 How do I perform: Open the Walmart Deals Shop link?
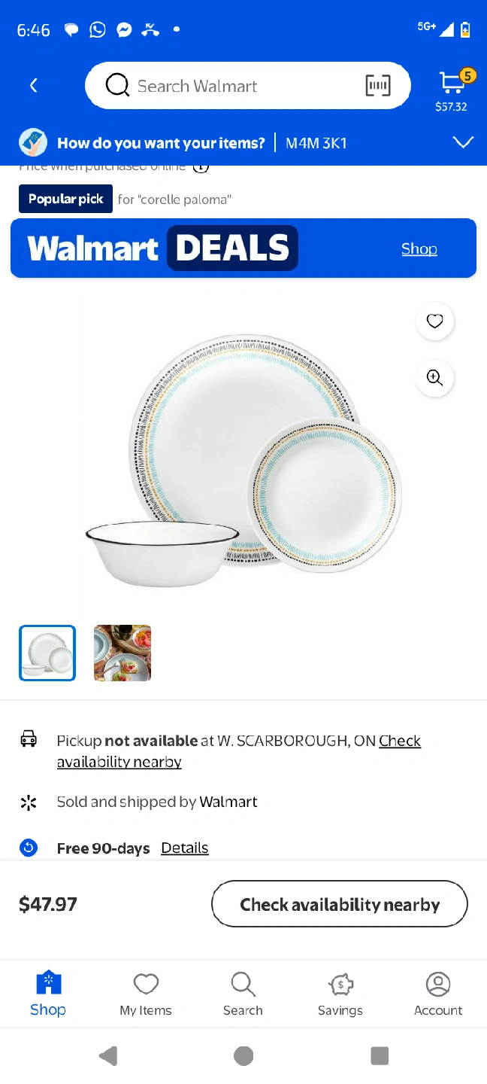pos(419,248)
